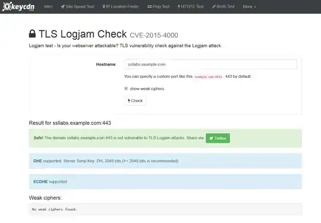Click the Twitter bird icon

click(211, 138)
